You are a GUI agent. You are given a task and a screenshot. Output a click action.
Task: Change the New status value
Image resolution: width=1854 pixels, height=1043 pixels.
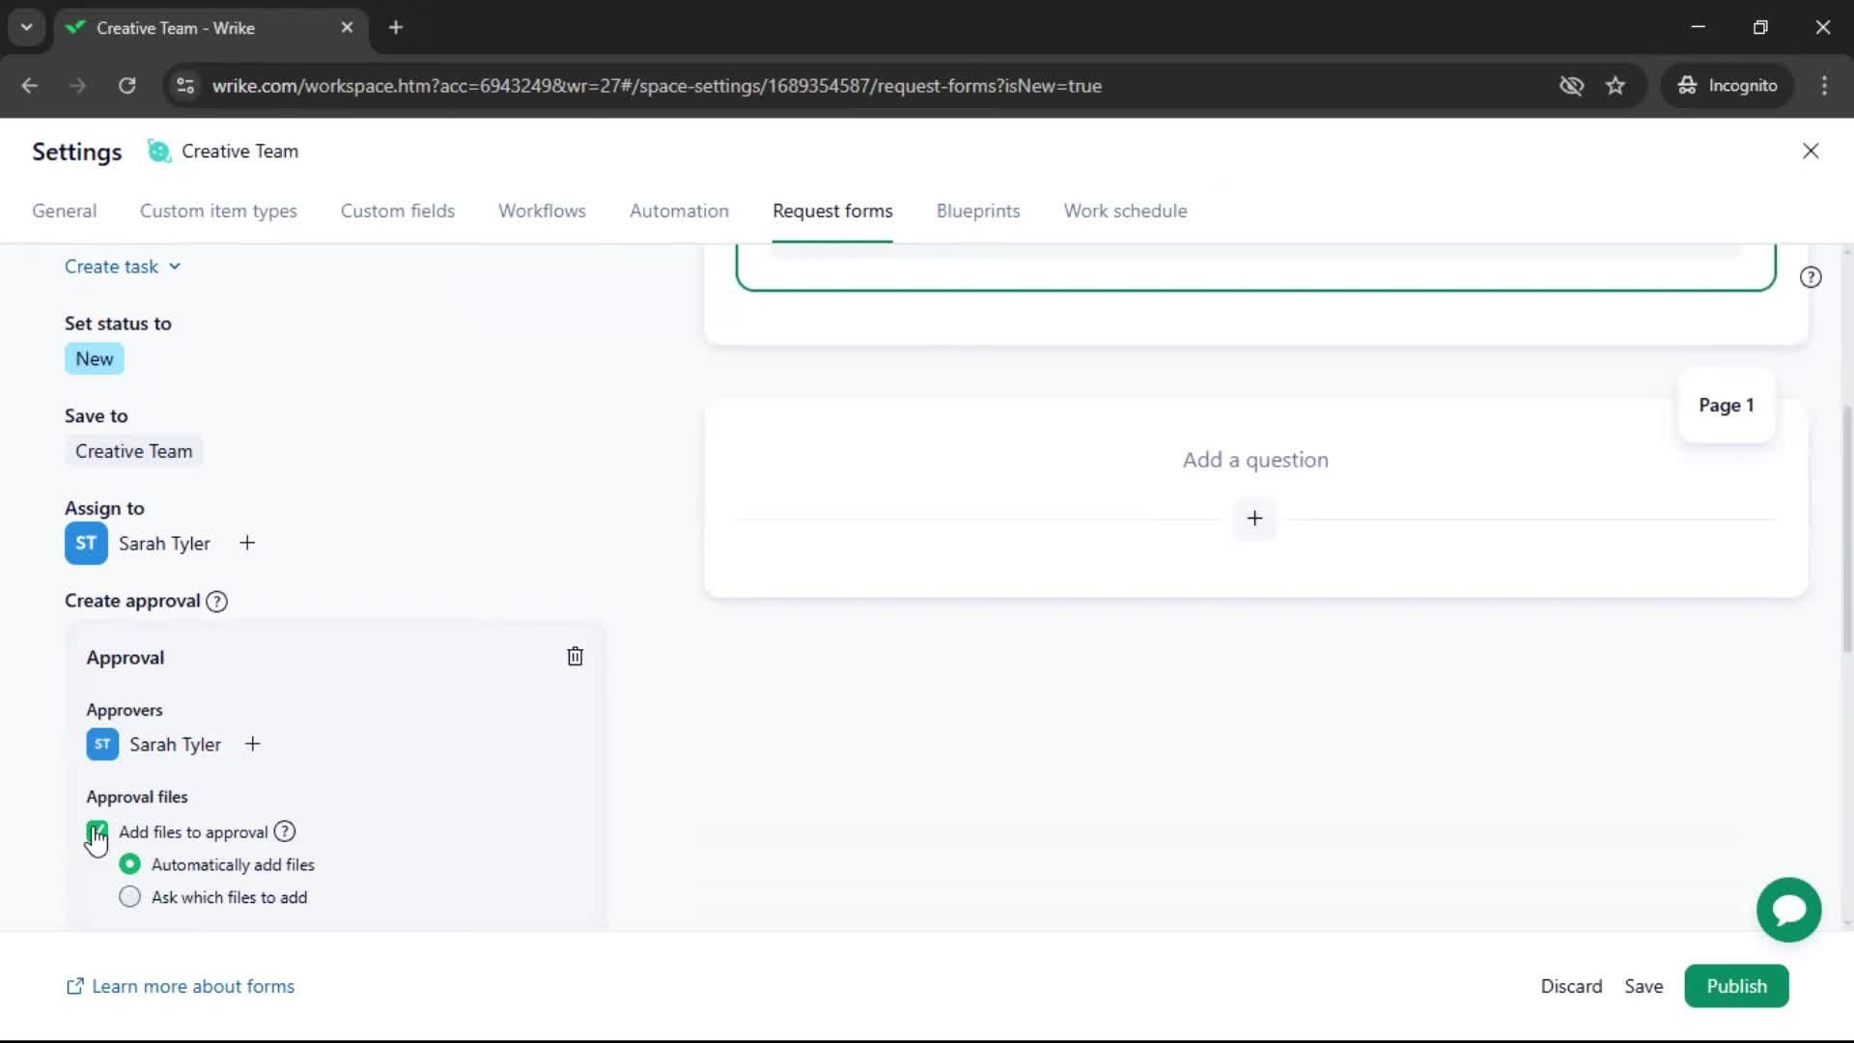95,359
